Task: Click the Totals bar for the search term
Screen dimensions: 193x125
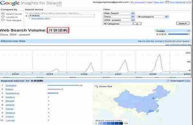Action: 178,34
